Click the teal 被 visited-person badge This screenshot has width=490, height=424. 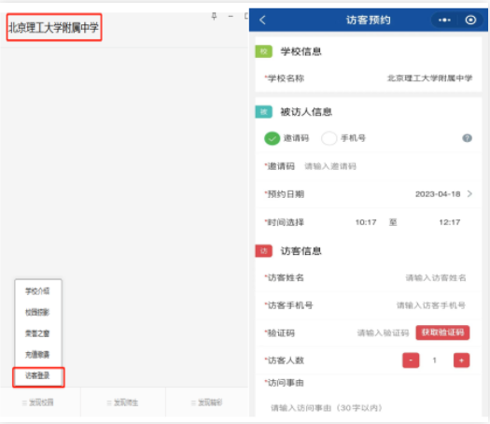(x=264, y=112)
